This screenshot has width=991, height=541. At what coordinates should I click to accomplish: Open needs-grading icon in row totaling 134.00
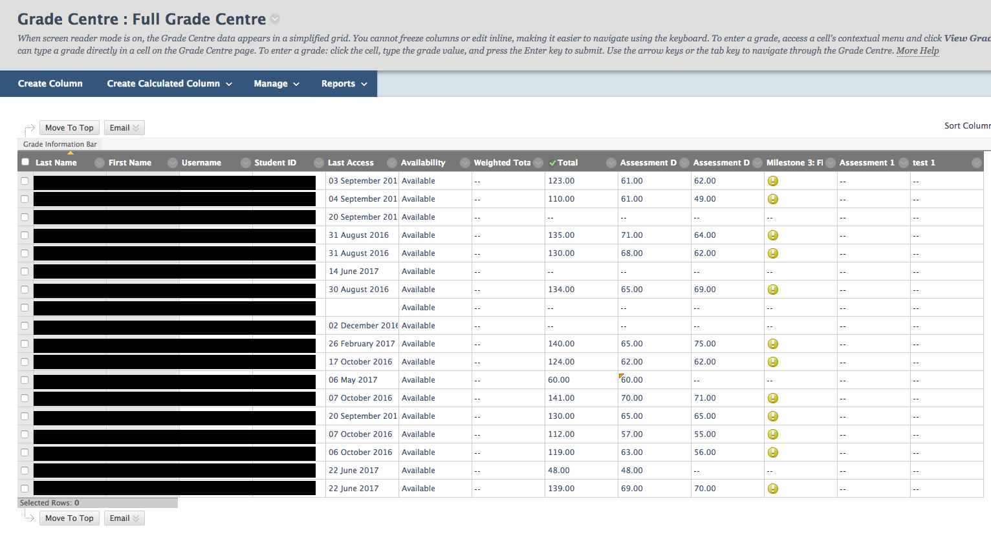tap(773, 290)
